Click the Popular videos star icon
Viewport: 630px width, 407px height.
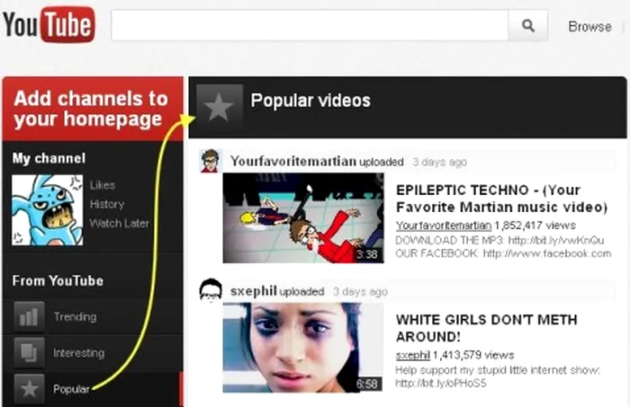click(x=220, y=107)
